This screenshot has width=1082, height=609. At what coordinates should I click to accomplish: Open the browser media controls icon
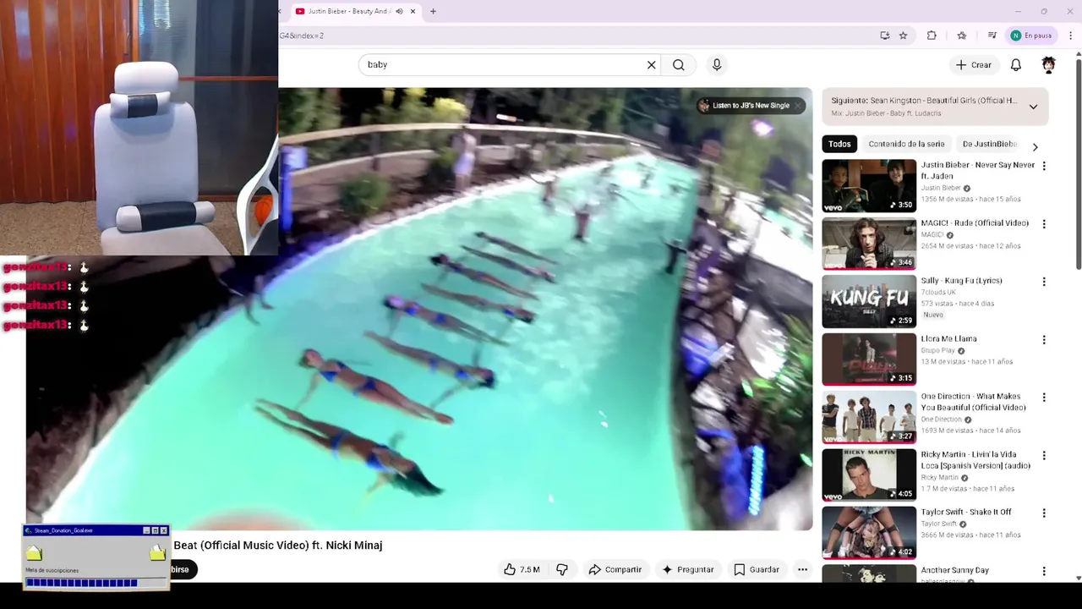coord(992,36)
